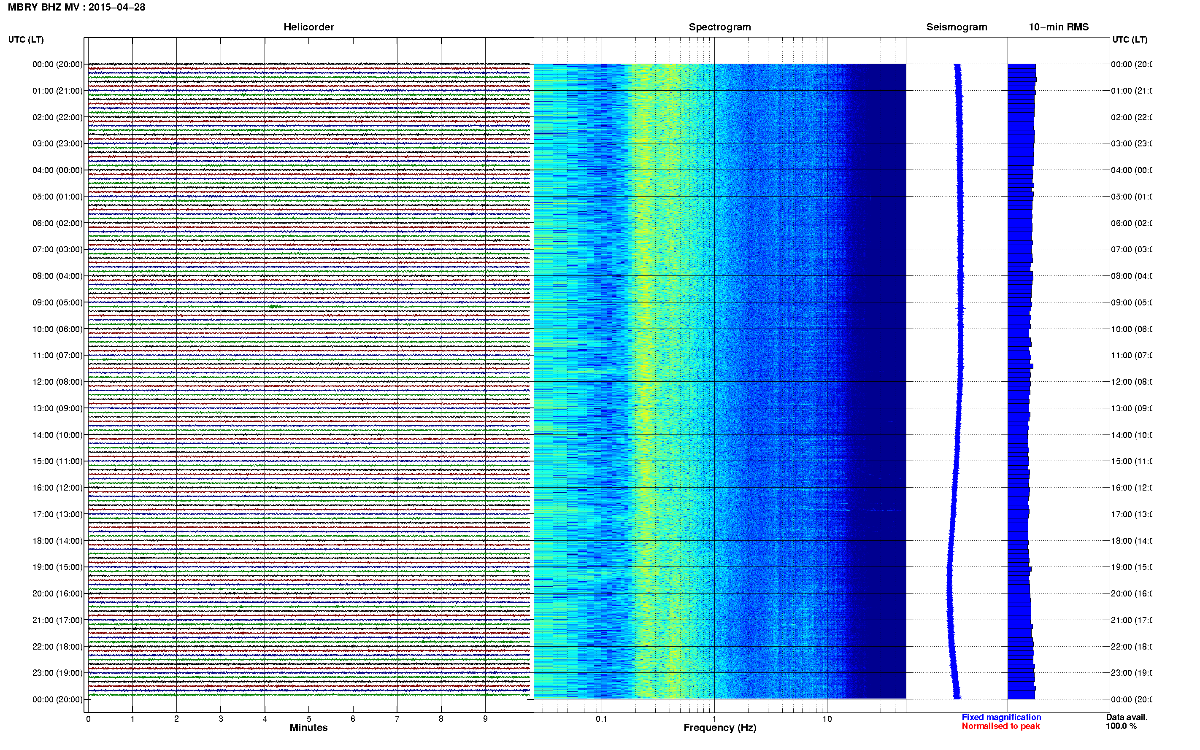
Task: Click the blue Fixed magnification legend text
Action: (x=1001, y=717)
